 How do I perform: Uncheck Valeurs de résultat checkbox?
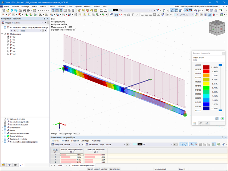pyautogui.click(x=5, y=119)
